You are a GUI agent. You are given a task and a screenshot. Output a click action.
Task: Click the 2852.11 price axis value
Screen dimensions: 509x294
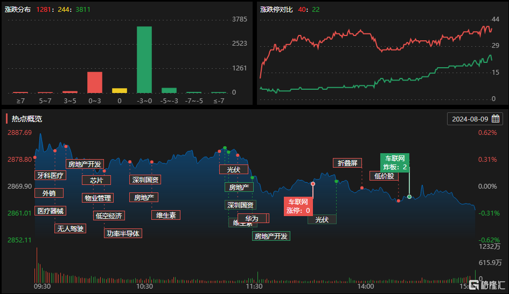coord(19,240)
